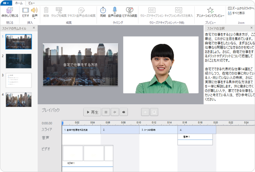
Task: Switch to the ビュー tab
Action: click(x=32, y=3)
